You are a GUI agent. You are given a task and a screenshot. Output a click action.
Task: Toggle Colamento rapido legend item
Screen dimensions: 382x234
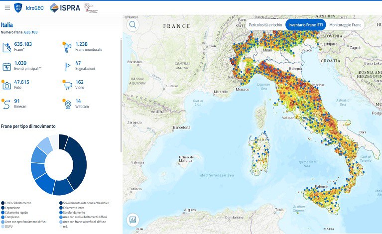point(17,213)
